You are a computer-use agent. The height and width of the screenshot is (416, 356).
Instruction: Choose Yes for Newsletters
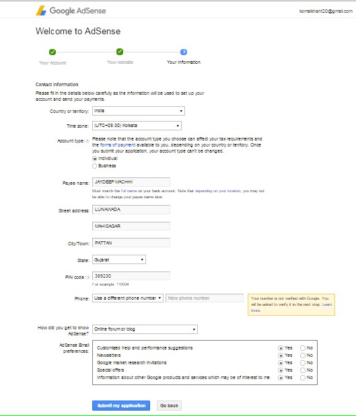coord(280,356)
